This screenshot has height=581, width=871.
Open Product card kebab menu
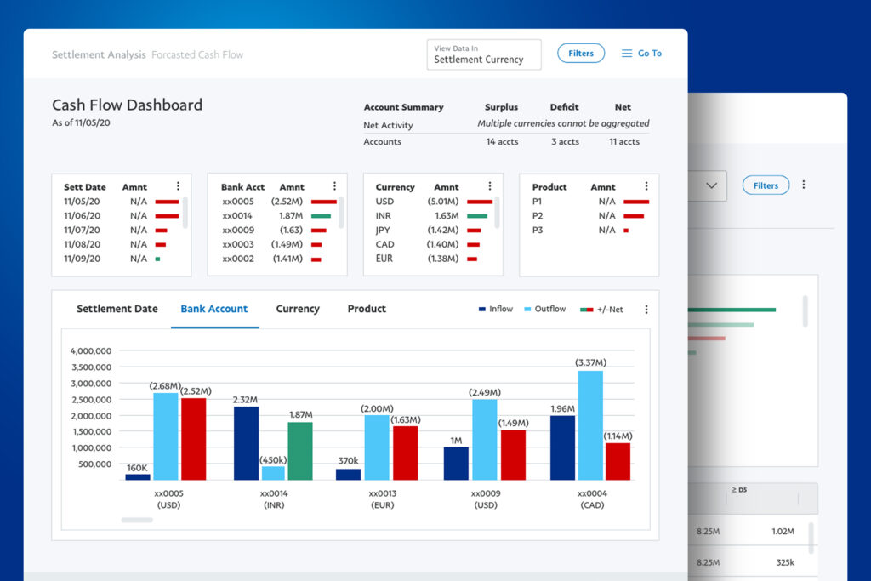(646, 186)
